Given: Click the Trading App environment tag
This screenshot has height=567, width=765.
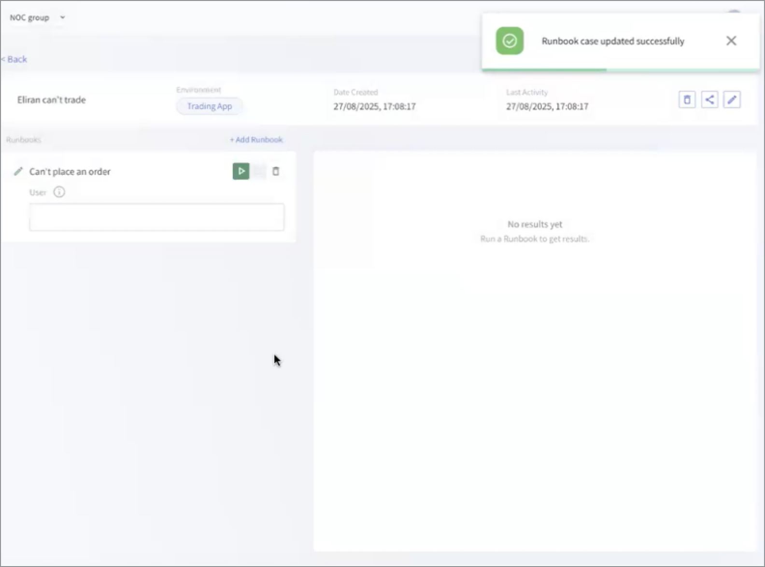Looking at the screenshot, I should click(210, 106).
